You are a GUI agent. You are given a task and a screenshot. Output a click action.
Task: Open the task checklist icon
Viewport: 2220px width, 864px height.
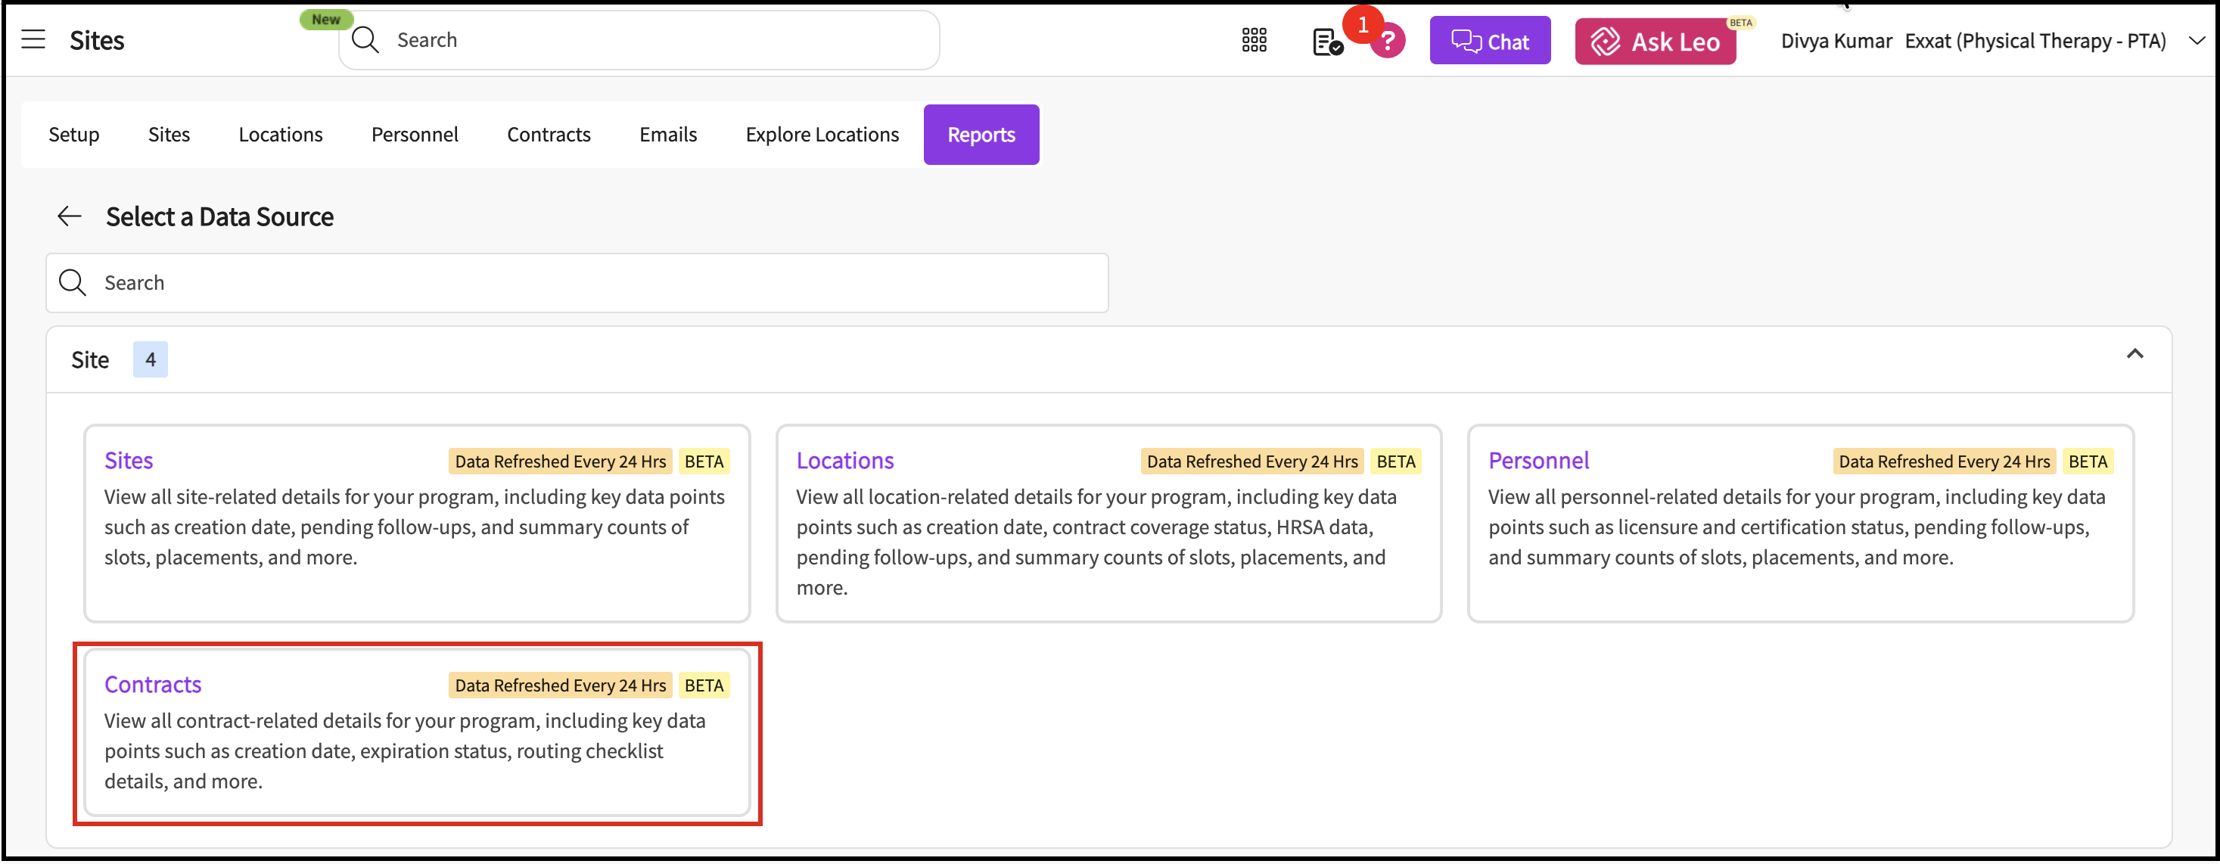(x=1326, y=42)
